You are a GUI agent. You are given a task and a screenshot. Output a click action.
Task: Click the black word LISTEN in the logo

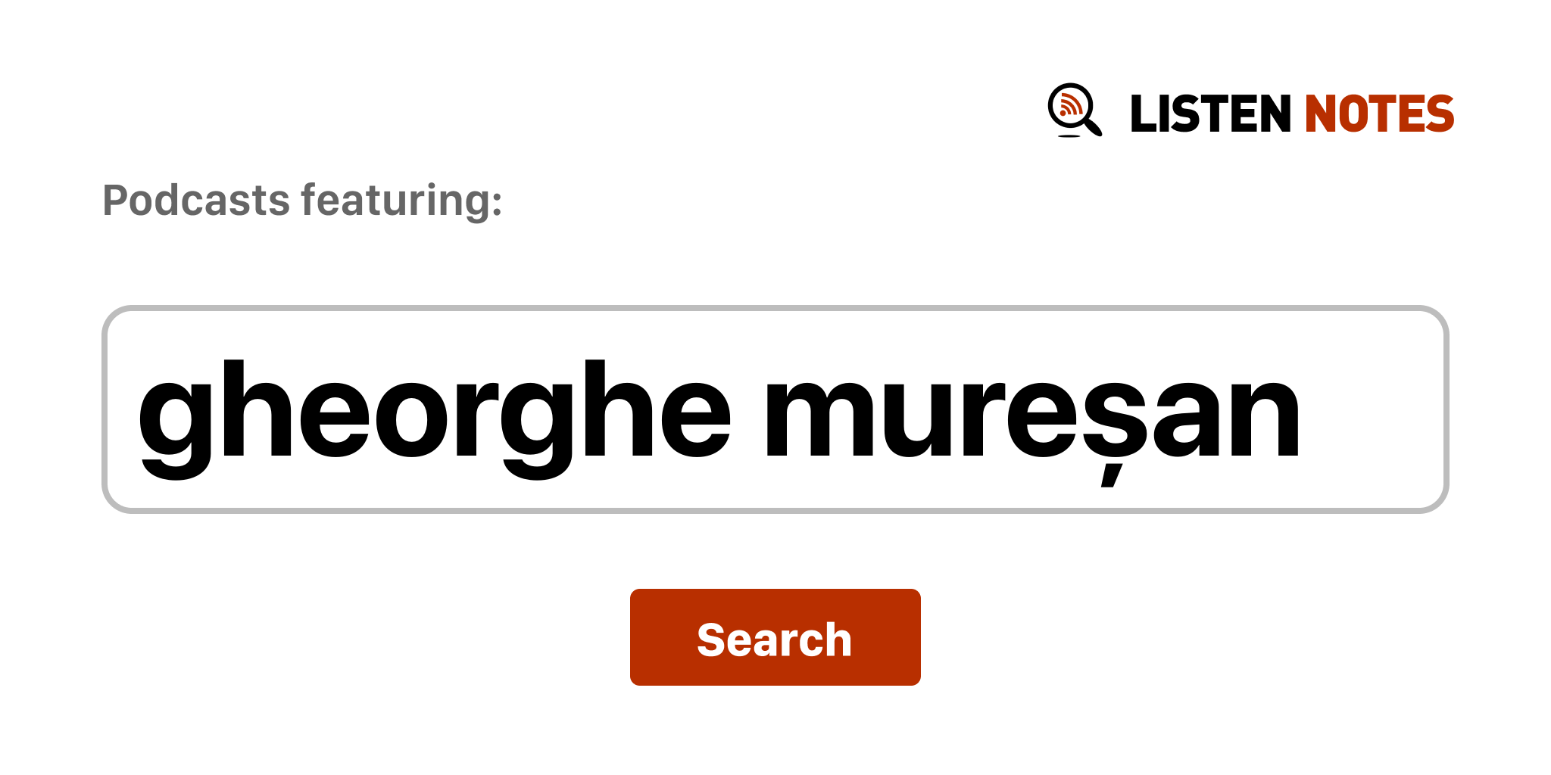(x=1210, y=114)
